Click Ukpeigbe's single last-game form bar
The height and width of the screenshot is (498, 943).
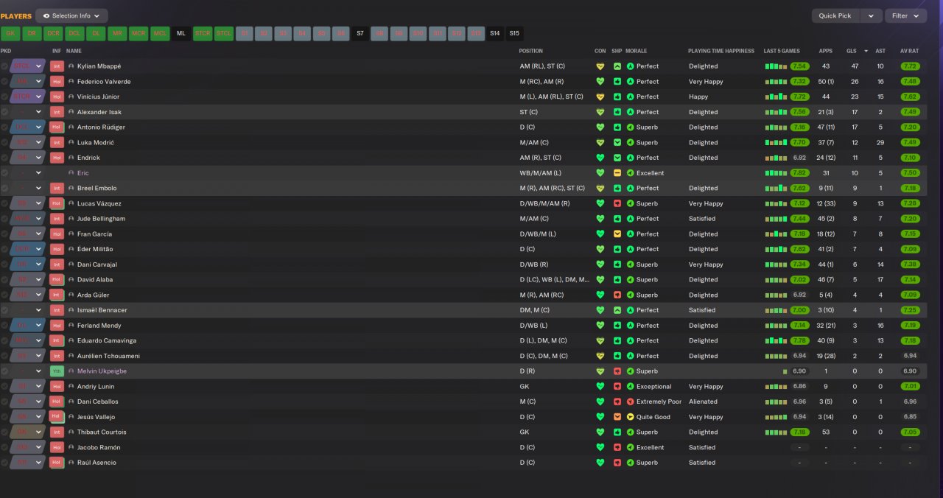tap(785, 371)
